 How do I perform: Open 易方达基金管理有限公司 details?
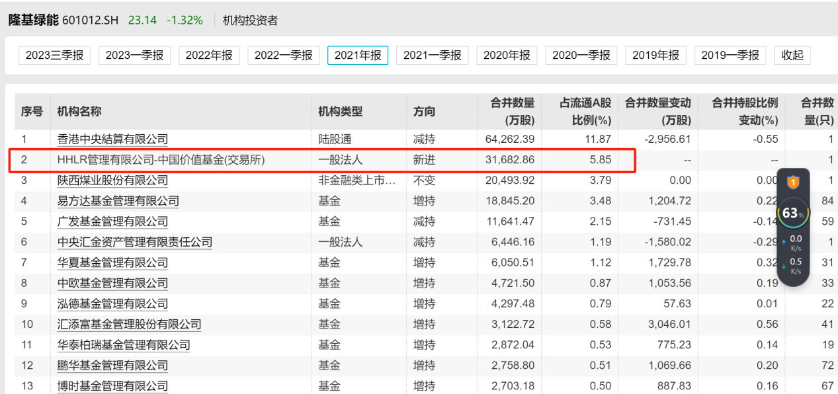pos(118,201)
